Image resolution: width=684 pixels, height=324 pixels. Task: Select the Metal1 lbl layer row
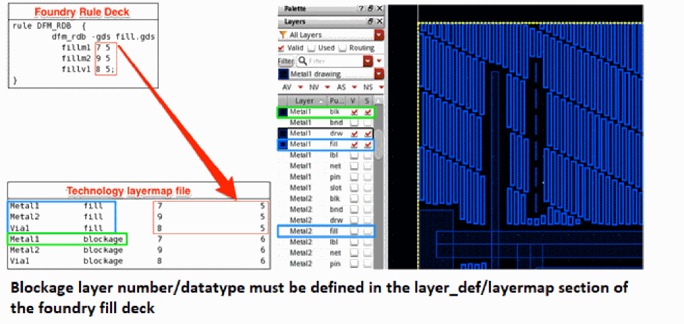[x=326, y=155]
